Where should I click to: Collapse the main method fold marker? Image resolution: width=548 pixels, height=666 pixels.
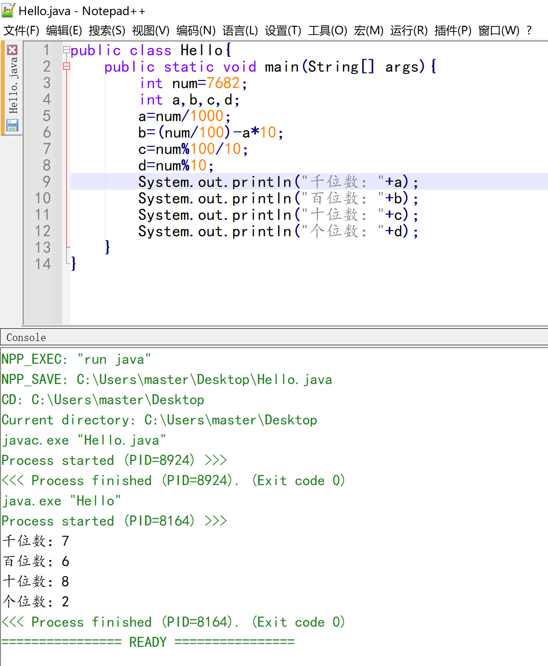[66, 66]
